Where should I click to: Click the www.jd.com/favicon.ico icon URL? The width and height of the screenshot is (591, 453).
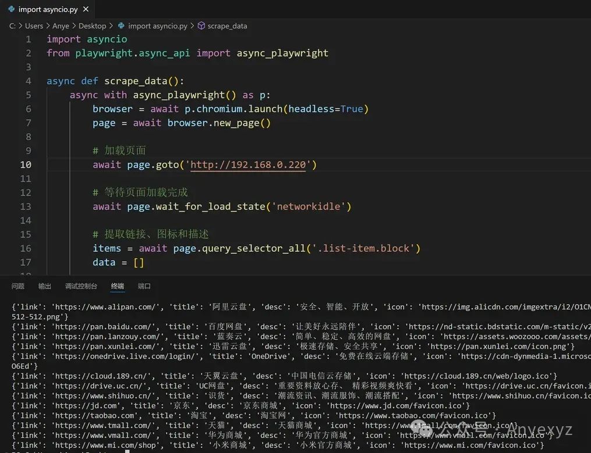(x=395, y=405)
